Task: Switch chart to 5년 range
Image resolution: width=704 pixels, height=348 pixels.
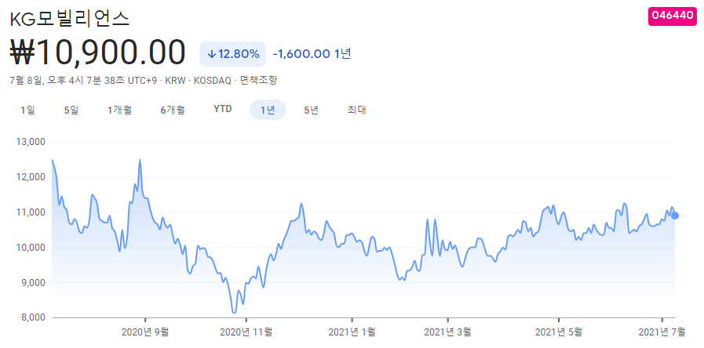Action: click(x=311, y=110)
